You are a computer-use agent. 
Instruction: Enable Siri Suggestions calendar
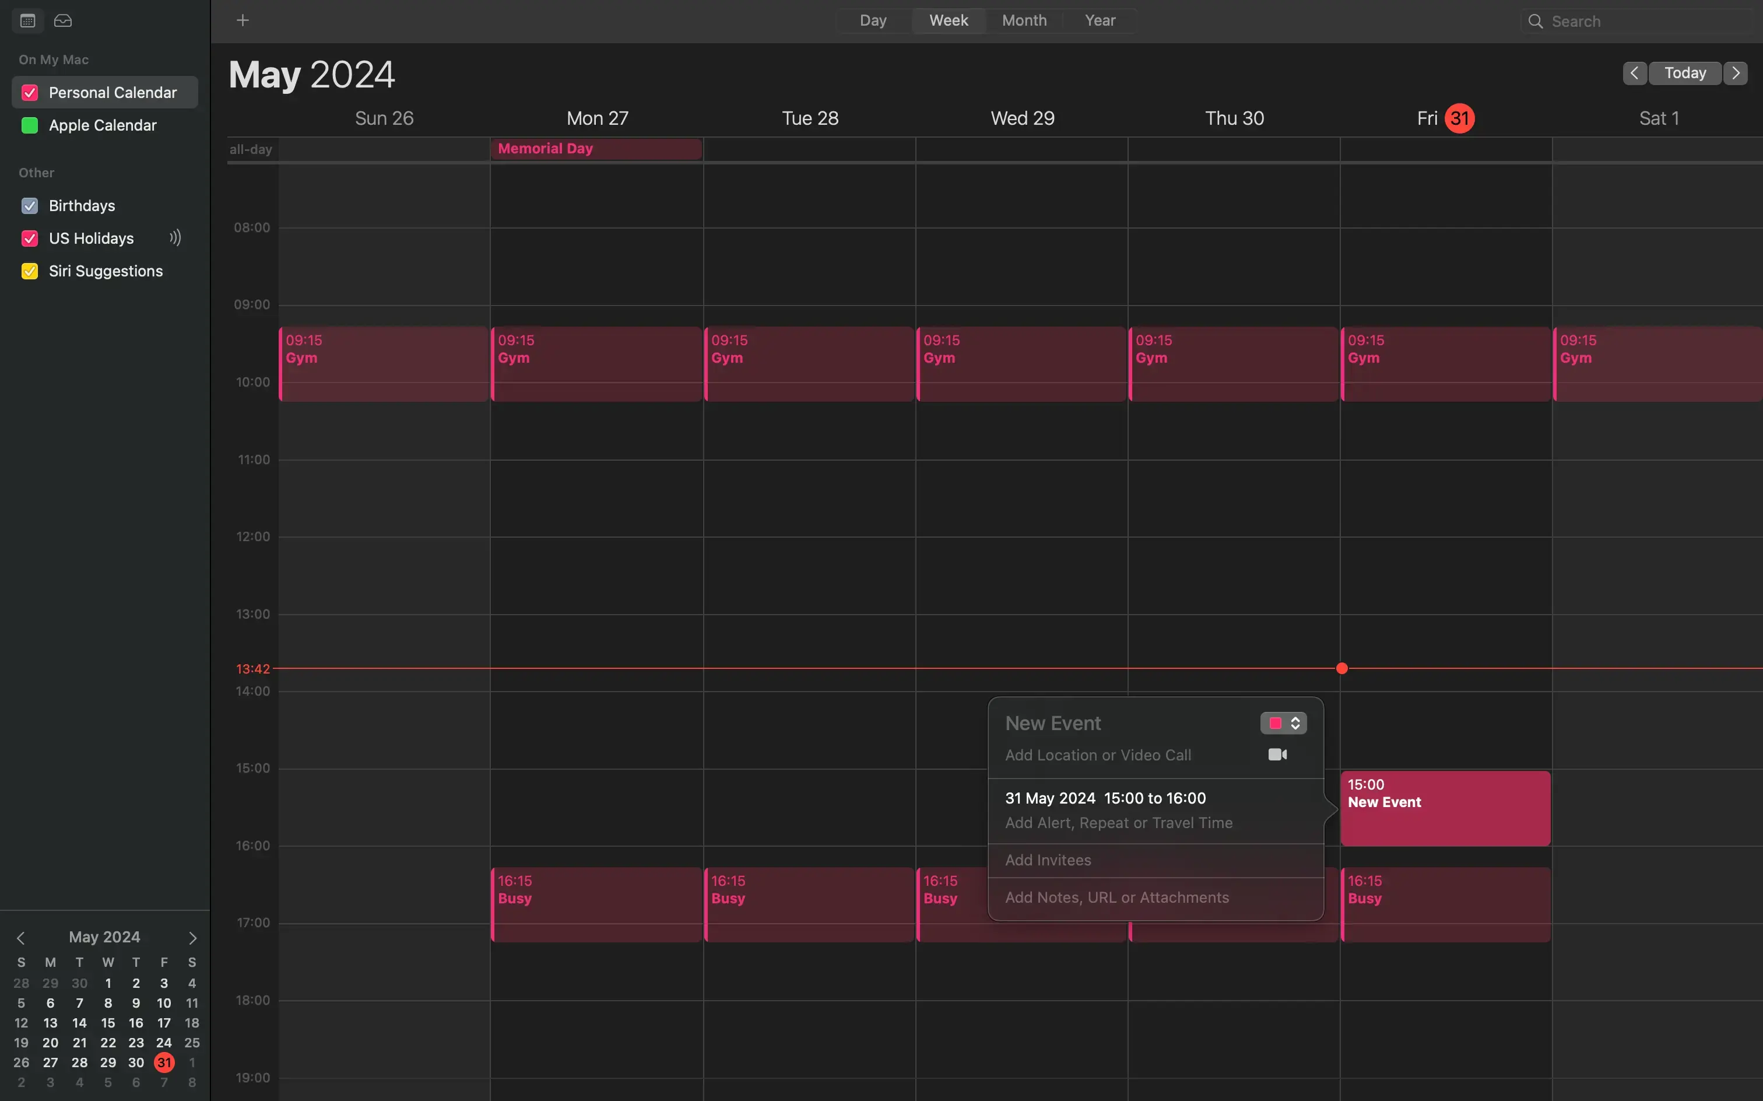coord(29,270)
